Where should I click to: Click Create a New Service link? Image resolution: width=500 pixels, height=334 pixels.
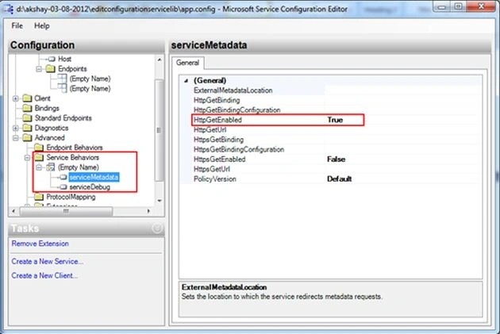point(47,261)
